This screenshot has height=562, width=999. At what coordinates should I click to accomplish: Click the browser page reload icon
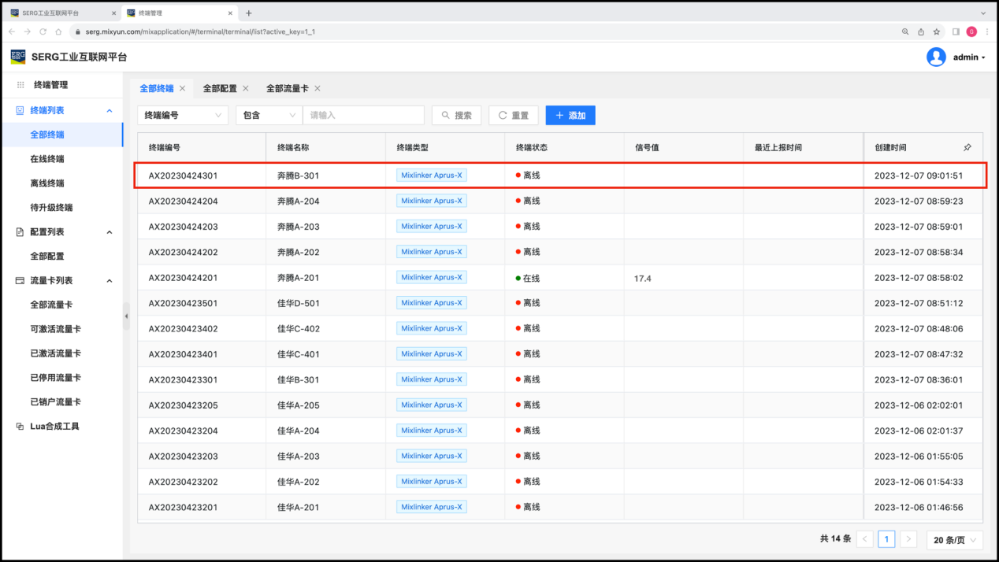point(43,31)
